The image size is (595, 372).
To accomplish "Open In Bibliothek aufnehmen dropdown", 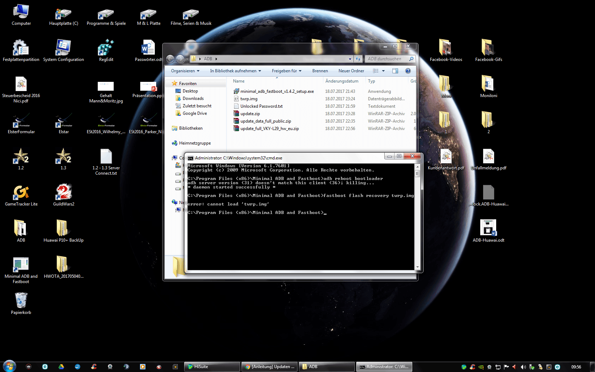I will 236,71.
